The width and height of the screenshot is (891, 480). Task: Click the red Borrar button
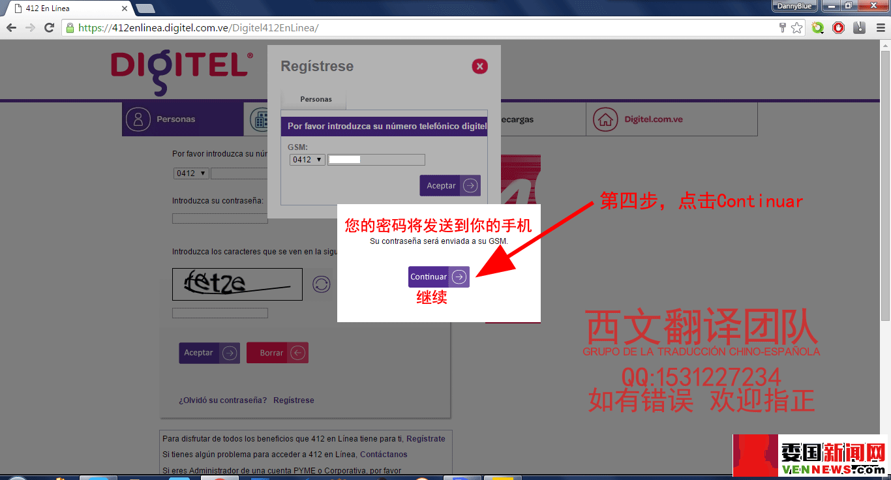(x=277, y=353)
